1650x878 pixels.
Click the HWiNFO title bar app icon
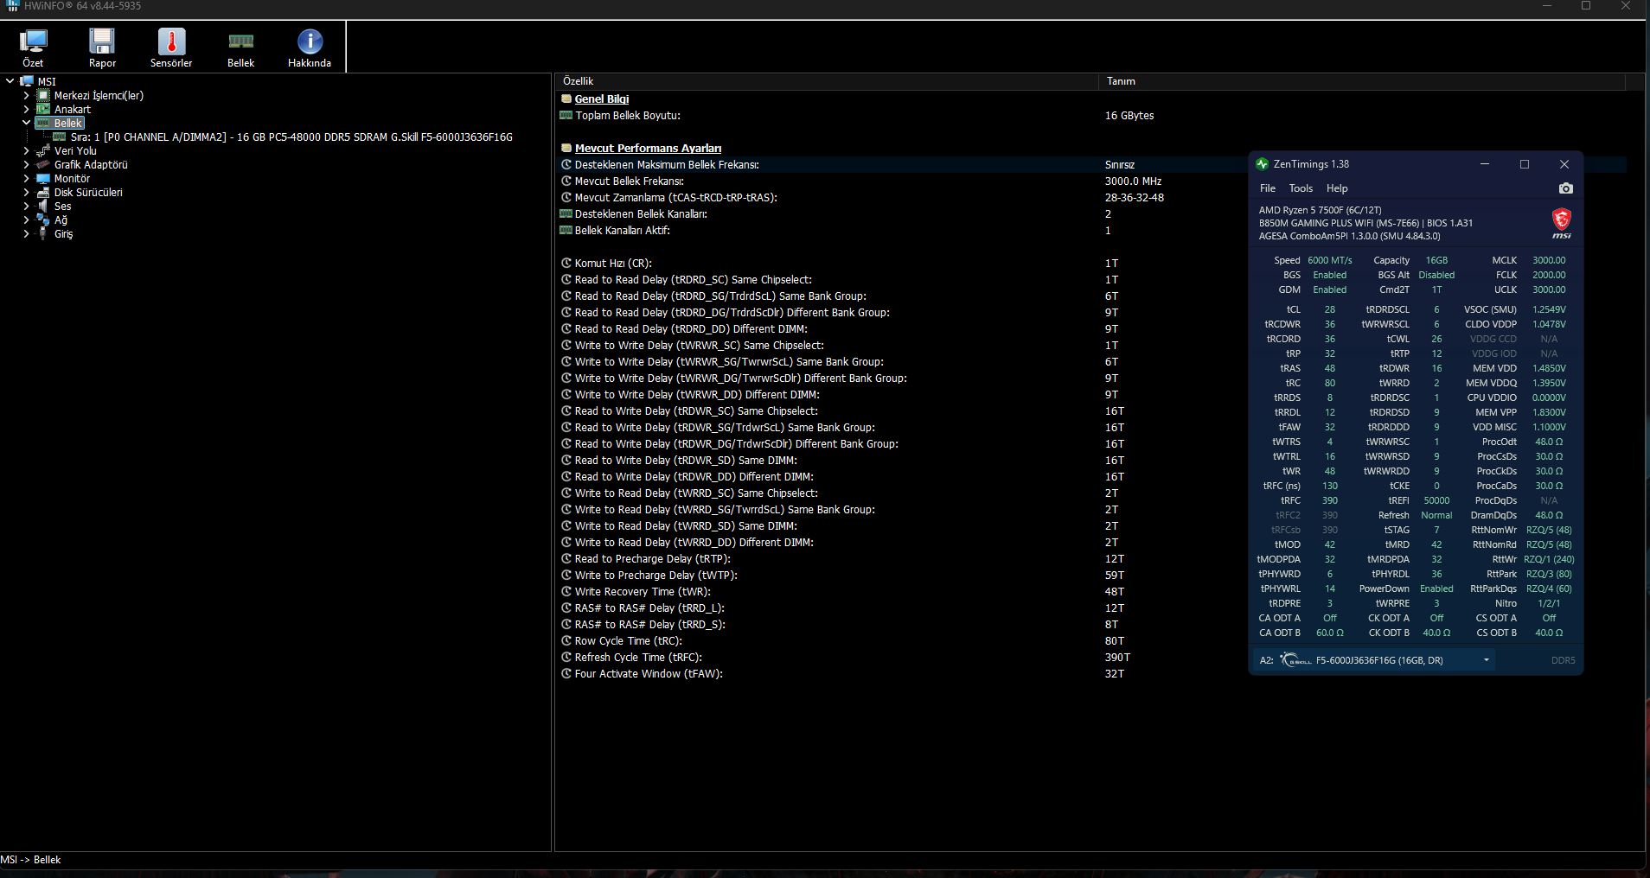[13, 6]
